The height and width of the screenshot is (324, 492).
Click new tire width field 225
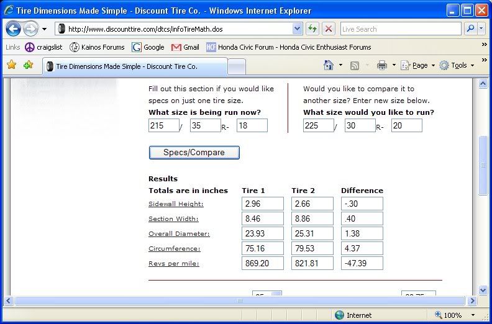coord(319,125)
